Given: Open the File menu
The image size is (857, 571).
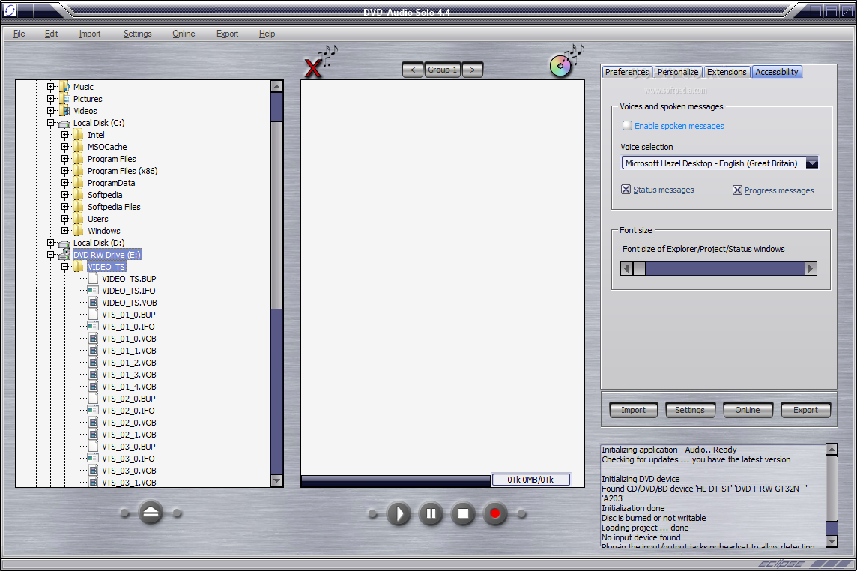Looking at the screenshot, I should pyautogui.click(x=19, y=34).
